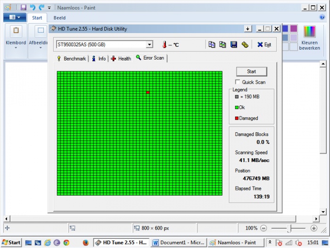330x248 pixels.
Task: Select the Beeld ribbon tab in Paint
Action: 59,18
